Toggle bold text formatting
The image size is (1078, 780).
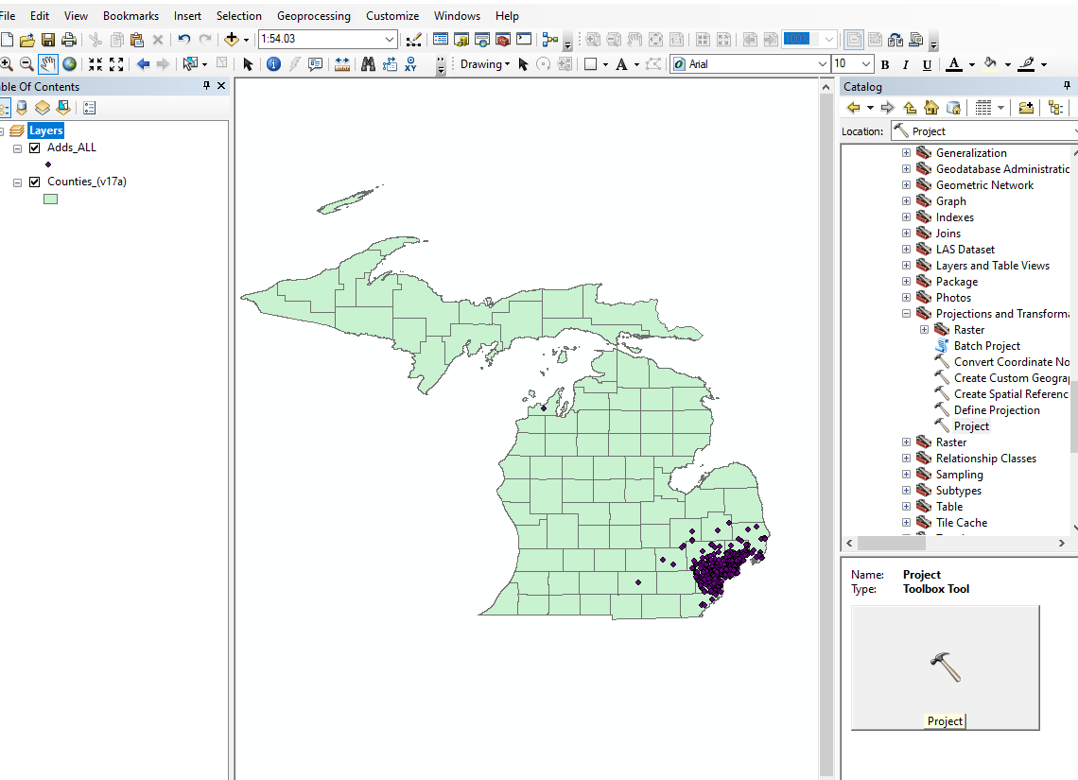tap(884, 63)
